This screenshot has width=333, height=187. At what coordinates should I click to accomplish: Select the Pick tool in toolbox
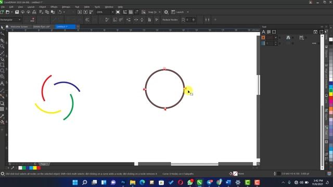(2, 28)
